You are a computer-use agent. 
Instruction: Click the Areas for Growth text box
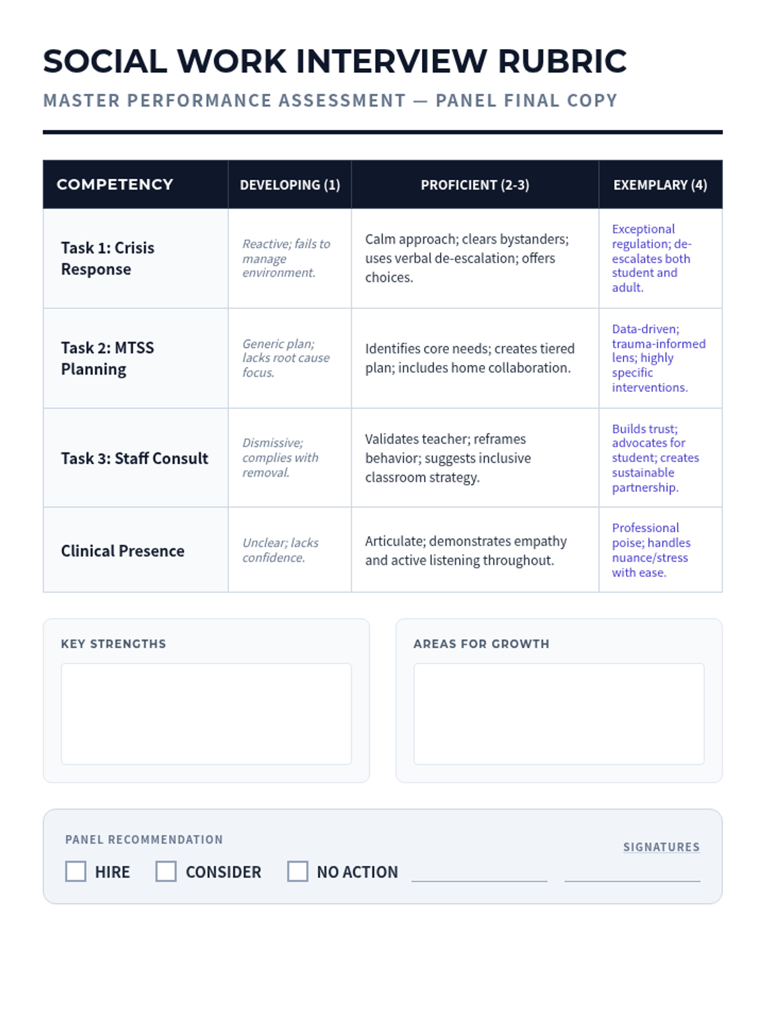(x=558, y=713)
